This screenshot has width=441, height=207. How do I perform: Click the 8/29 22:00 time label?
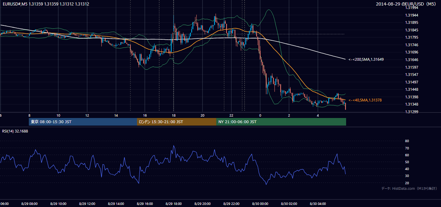231,204
